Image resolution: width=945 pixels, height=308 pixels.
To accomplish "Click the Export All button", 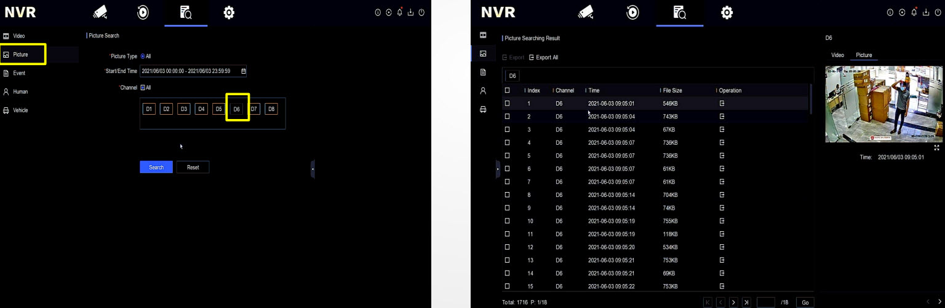I will 543,58.
